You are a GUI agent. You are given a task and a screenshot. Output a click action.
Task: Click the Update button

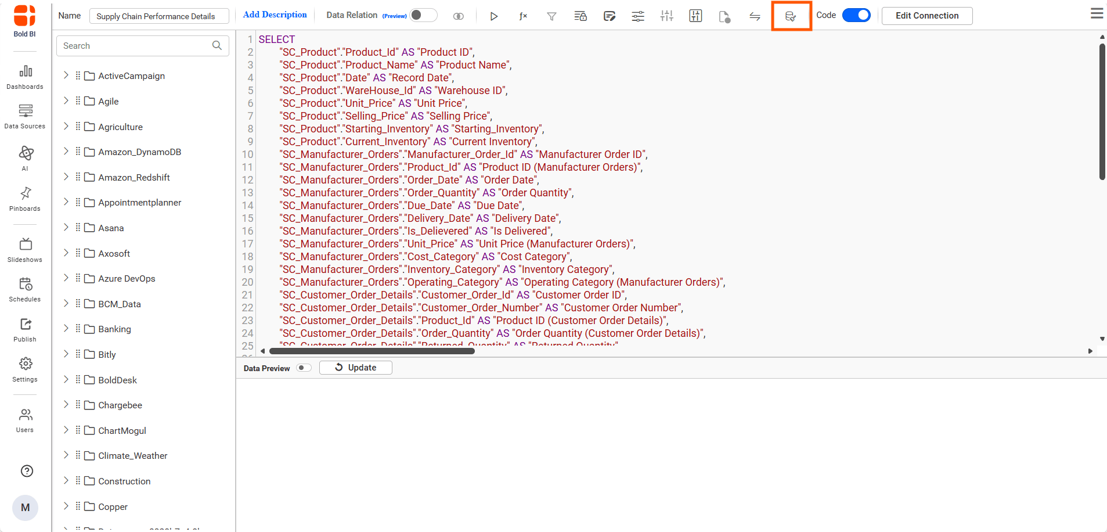(356, 368)
